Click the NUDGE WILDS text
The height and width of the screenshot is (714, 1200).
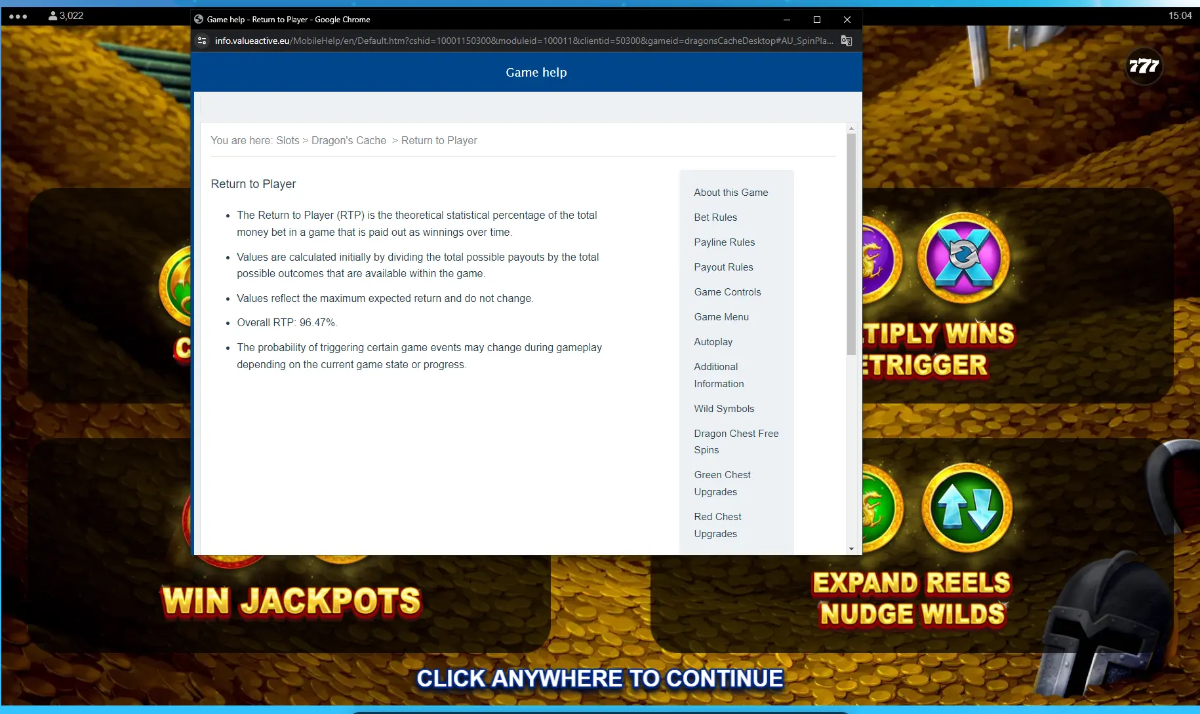(x=912, y=614)
